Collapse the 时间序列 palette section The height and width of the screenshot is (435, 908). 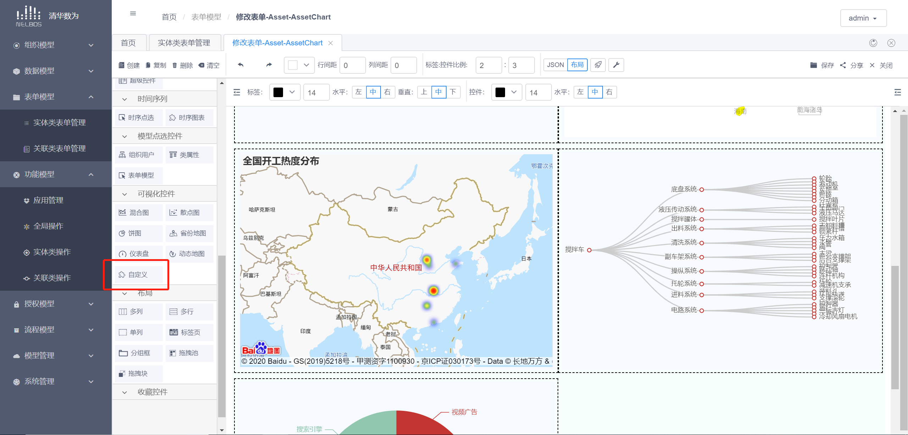tap(165, 99)
